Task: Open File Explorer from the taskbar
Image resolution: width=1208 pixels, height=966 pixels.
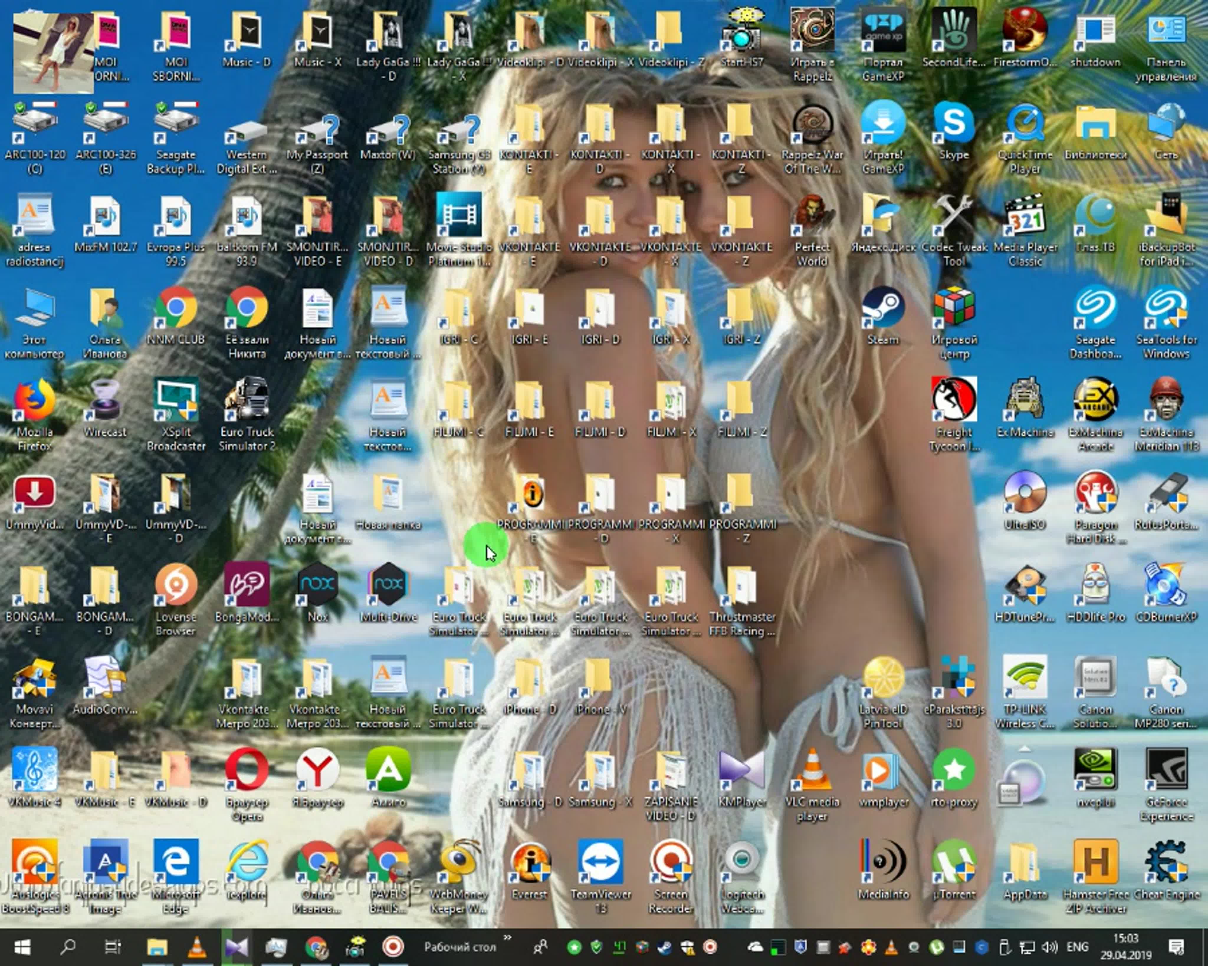Action: point(157,947)
